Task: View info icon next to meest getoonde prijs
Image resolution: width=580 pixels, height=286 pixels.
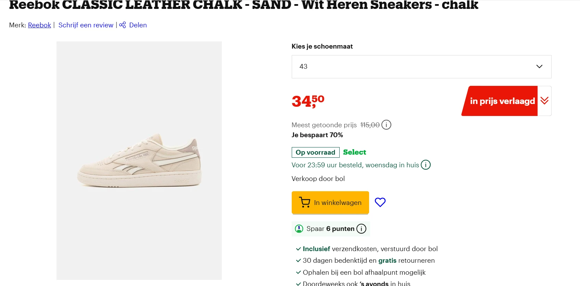Action: pos(387,125)
